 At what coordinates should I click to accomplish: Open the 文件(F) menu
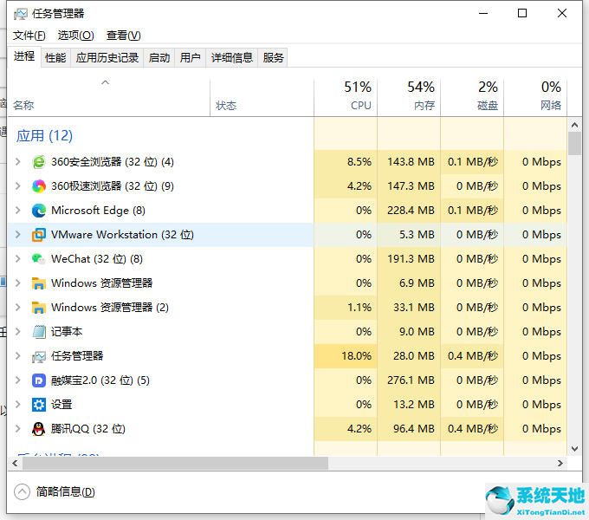(x=29, y=36)
